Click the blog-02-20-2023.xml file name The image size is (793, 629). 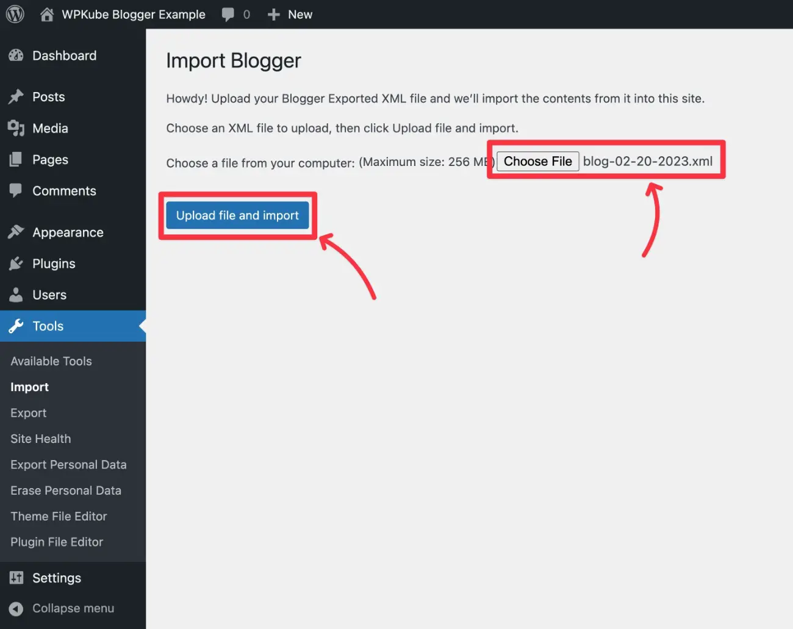point(648,161)
